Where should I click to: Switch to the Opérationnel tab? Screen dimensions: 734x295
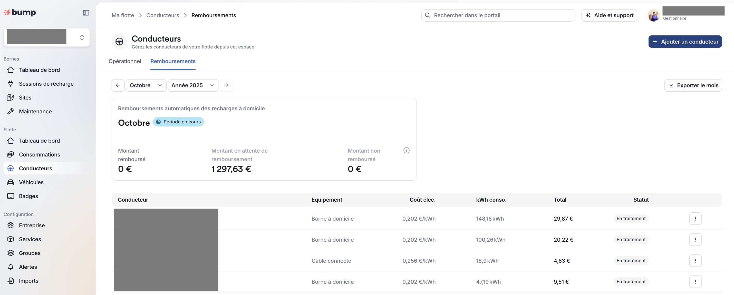pyautogui.click(x=125, y=61)
